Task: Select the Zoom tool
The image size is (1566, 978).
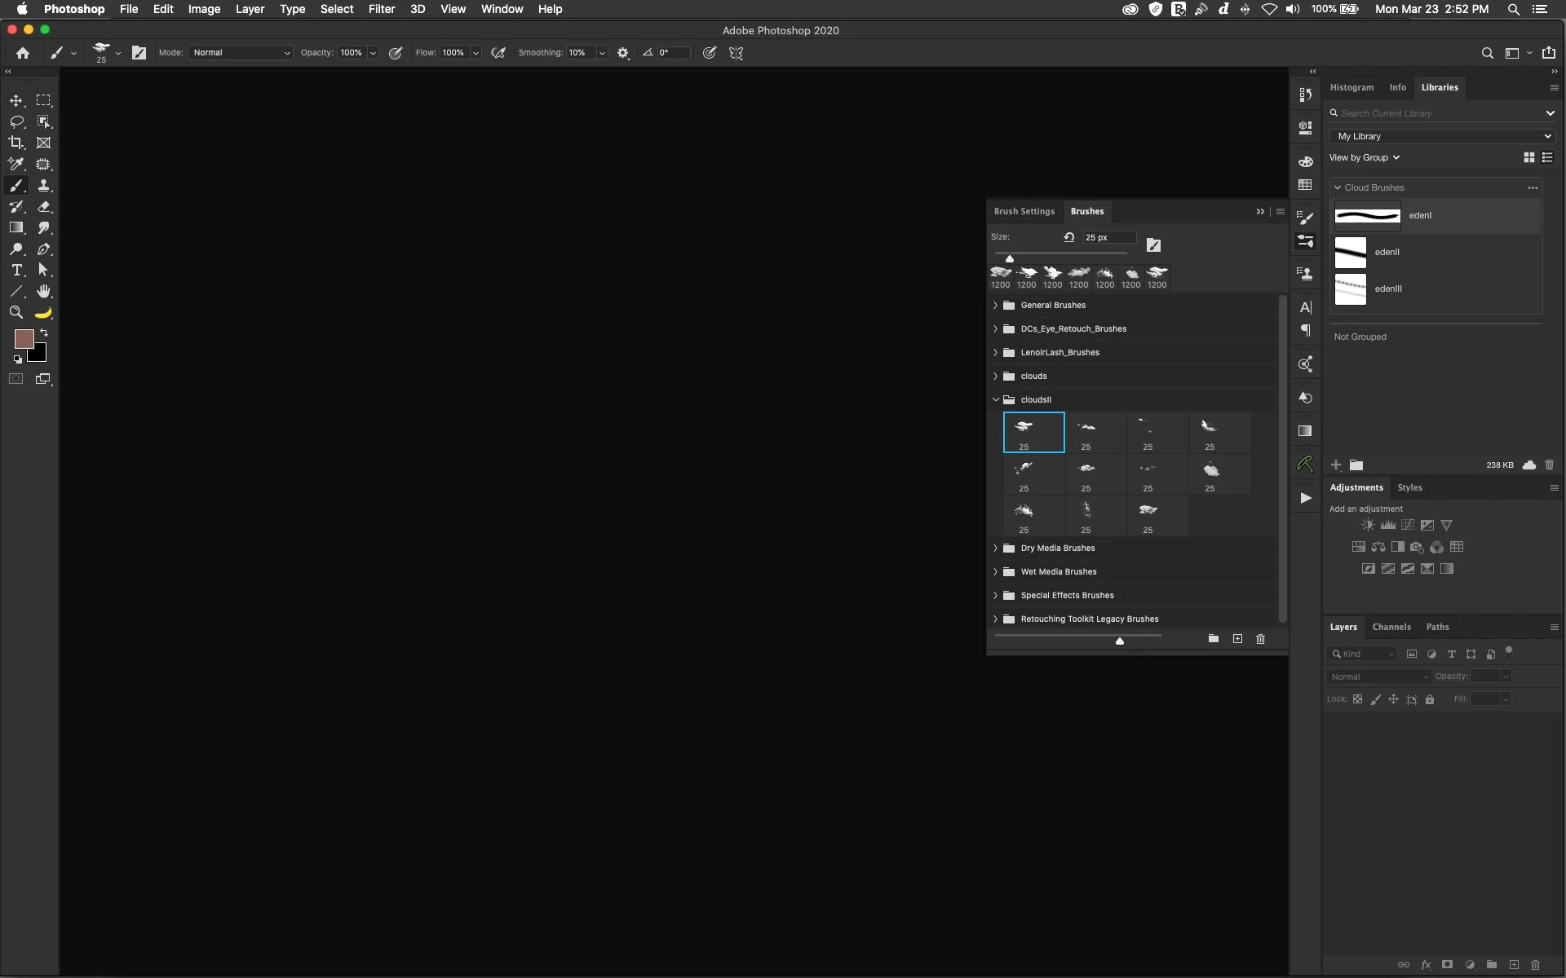Action: 16,312
